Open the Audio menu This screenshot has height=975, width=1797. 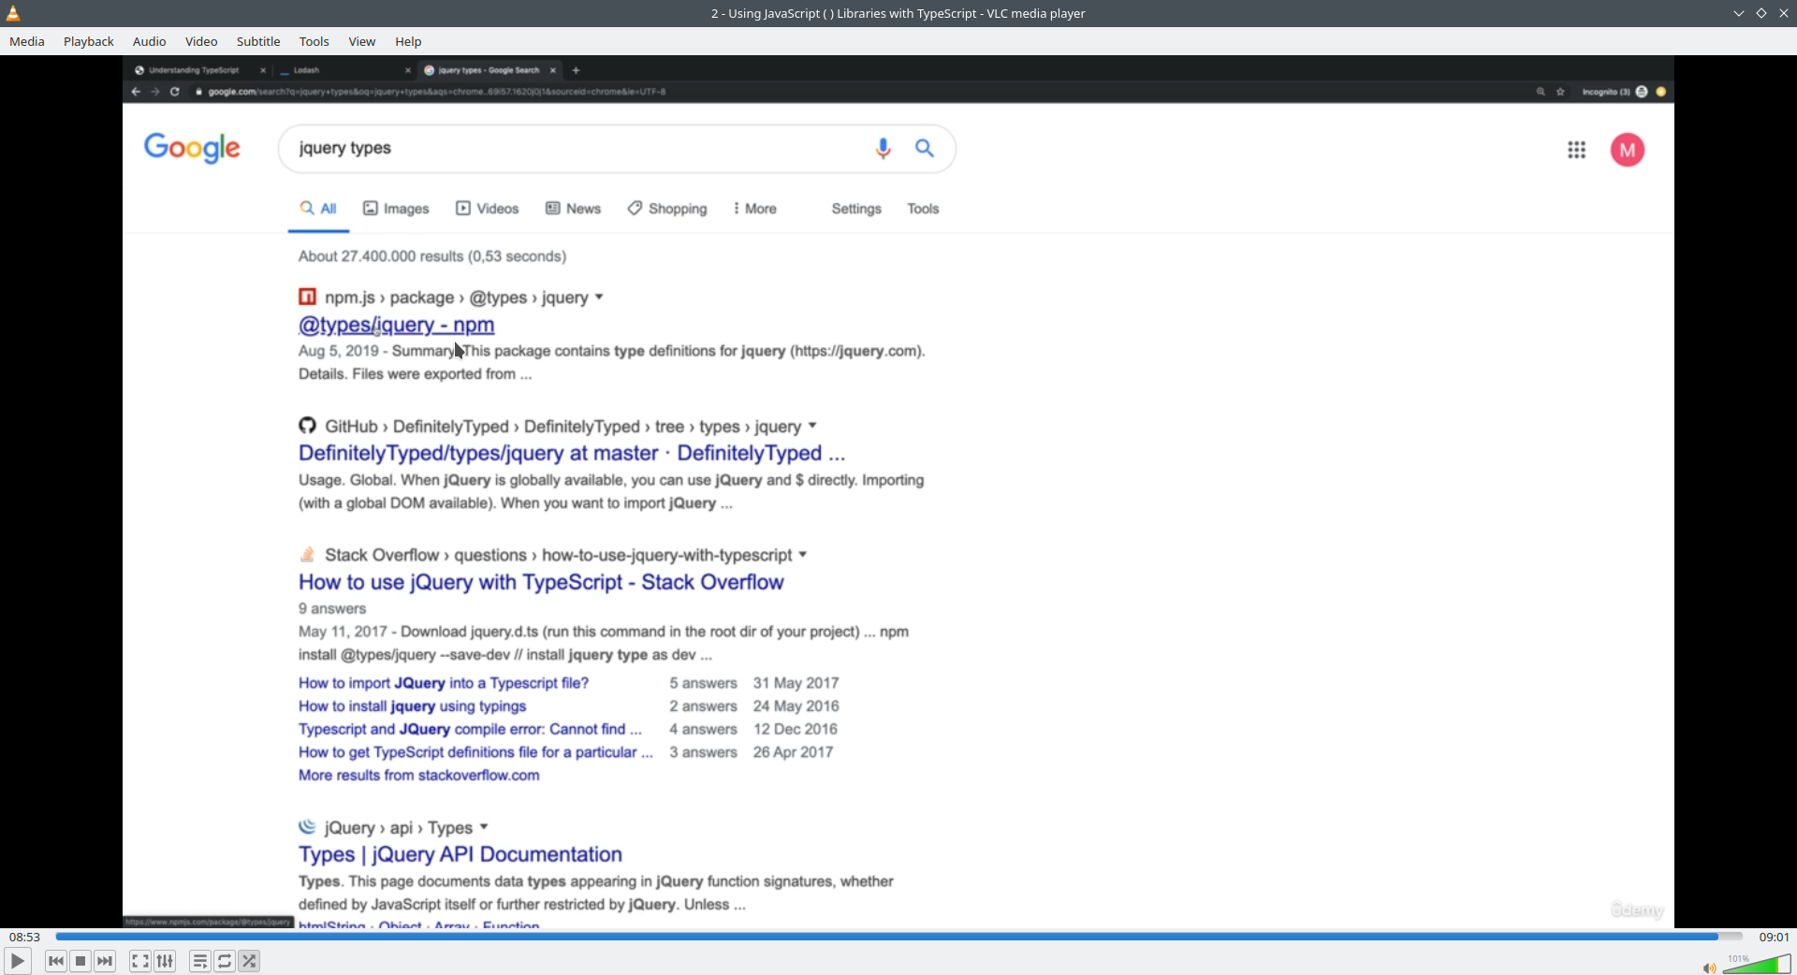tap(150, 41)
